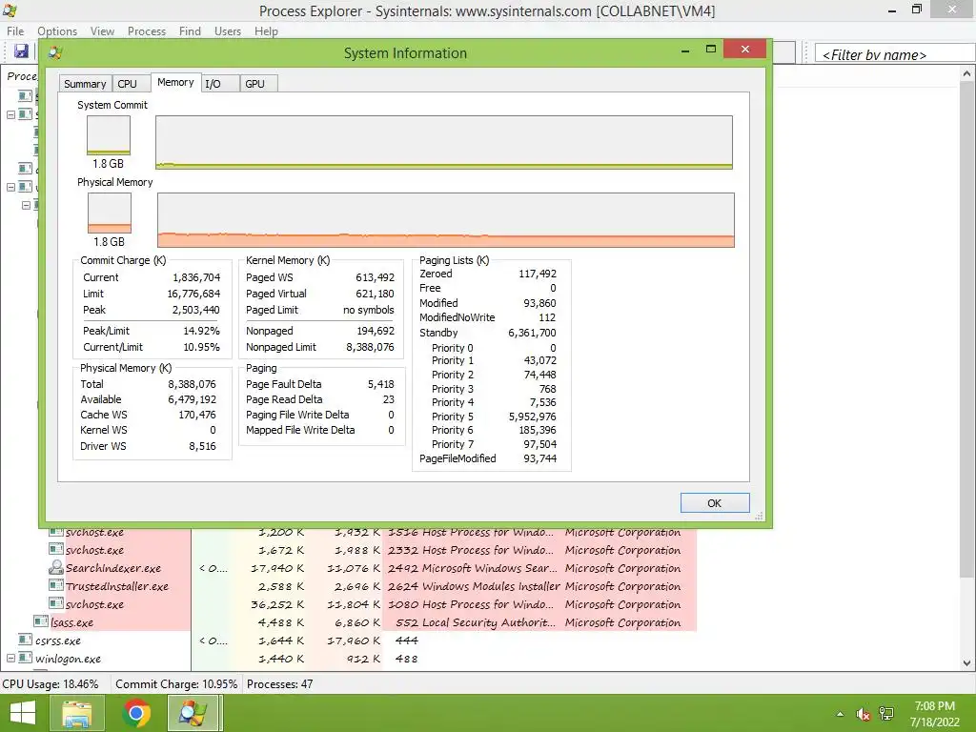Screen dimensions: 976x732
Task: Click the SearchIndexer.exe process icon
Action: pos(56,568)
